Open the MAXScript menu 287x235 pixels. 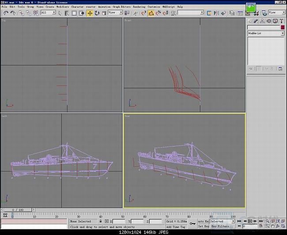click(x=169, y=7)
